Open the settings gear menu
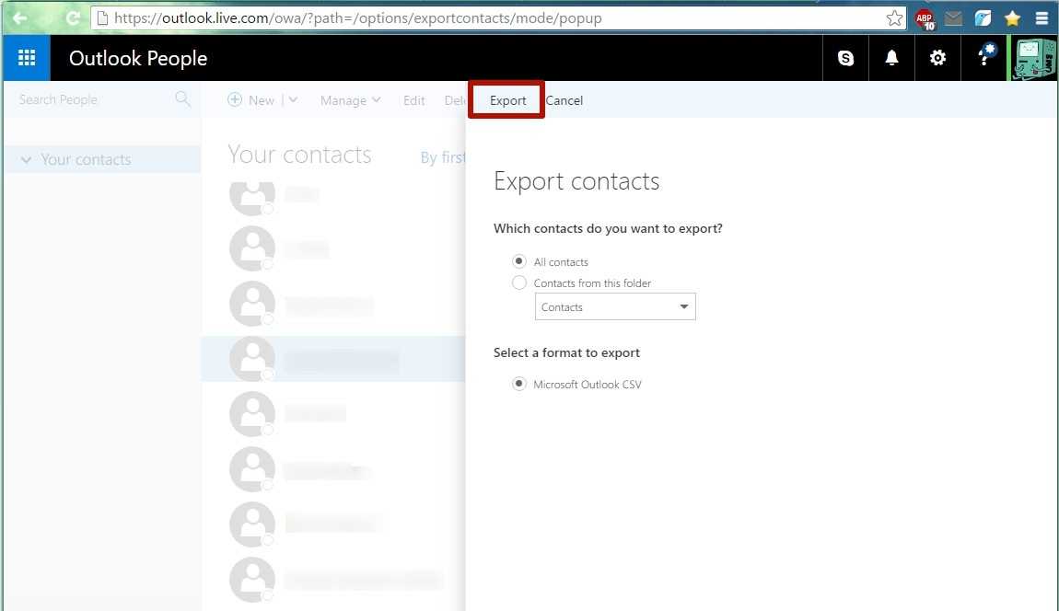Screen dimensions: 1059x611 937,58
